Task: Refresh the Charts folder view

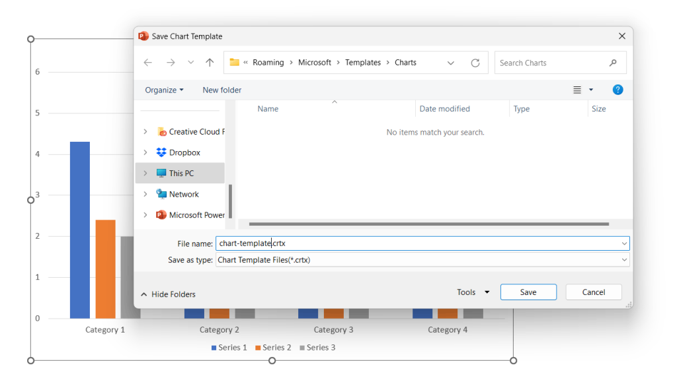Action: tap(475, 62)
